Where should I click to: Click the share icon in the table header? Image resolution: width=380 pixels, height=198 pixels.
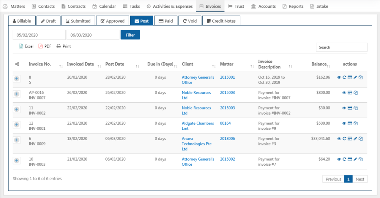pos(17,64)
